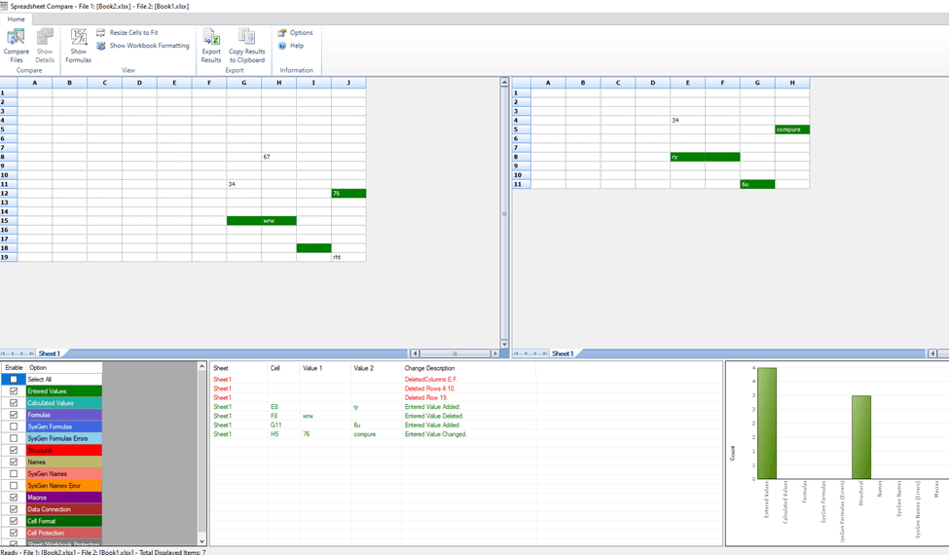
Task: Click left sheet tab last-sheet navigation arrow
Action: 31,353
